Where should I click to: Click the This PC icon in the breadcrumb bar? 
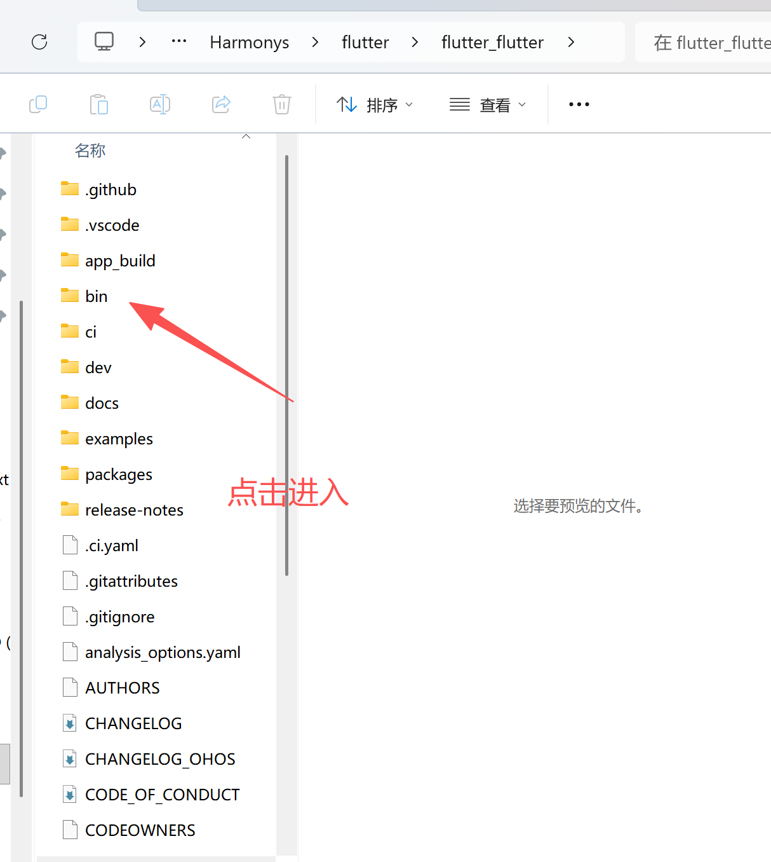104,41
